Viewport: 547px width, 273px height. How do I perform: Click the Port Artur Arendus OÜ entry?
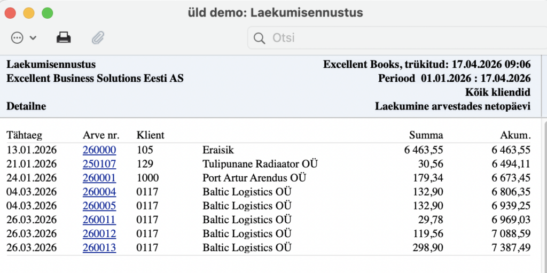coord(255,178)
